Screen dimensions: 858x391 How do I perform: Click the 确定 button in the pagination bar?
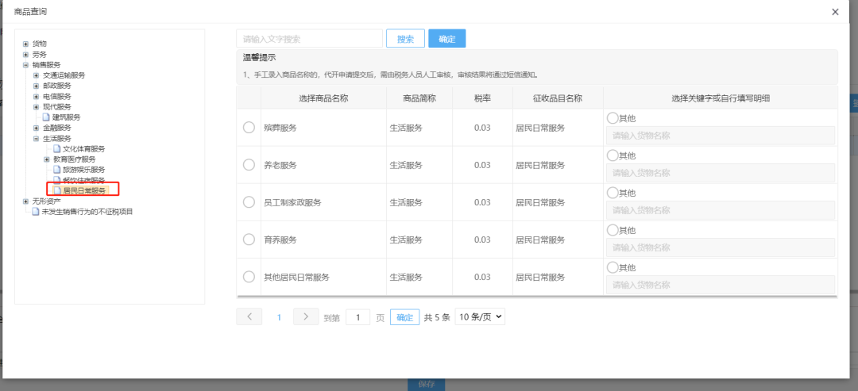click(x=405, y=317)
